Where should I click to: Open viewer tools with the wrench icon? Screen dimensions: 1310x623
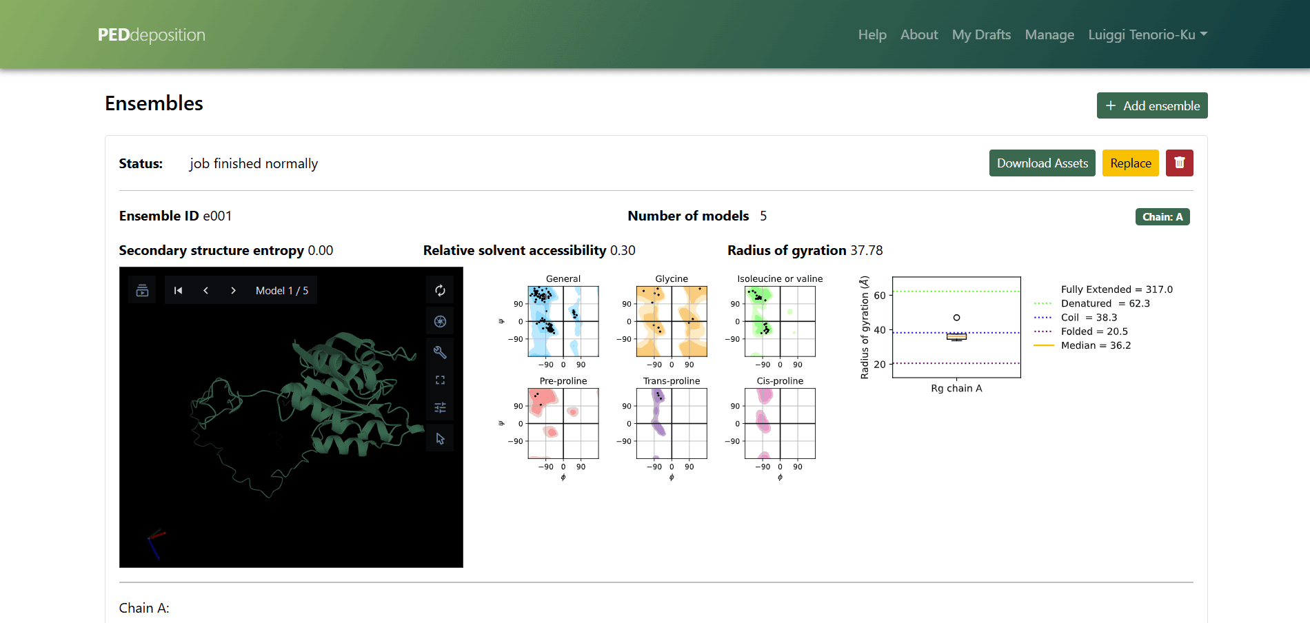coord(440,352)
